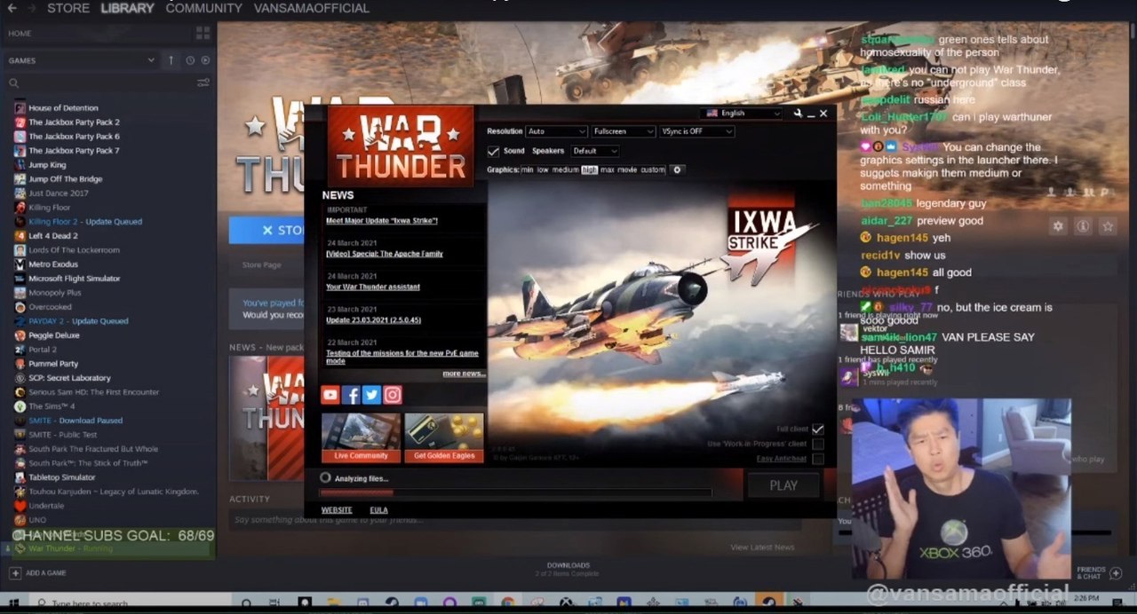Open game info icon on Steam page
The height and width of the screenshot is (614, 1137).
coord(1083,226)
